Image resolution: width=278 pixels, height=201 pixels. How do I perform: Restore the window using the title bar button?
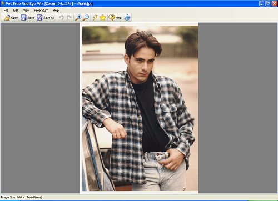(x=268, y=3)
